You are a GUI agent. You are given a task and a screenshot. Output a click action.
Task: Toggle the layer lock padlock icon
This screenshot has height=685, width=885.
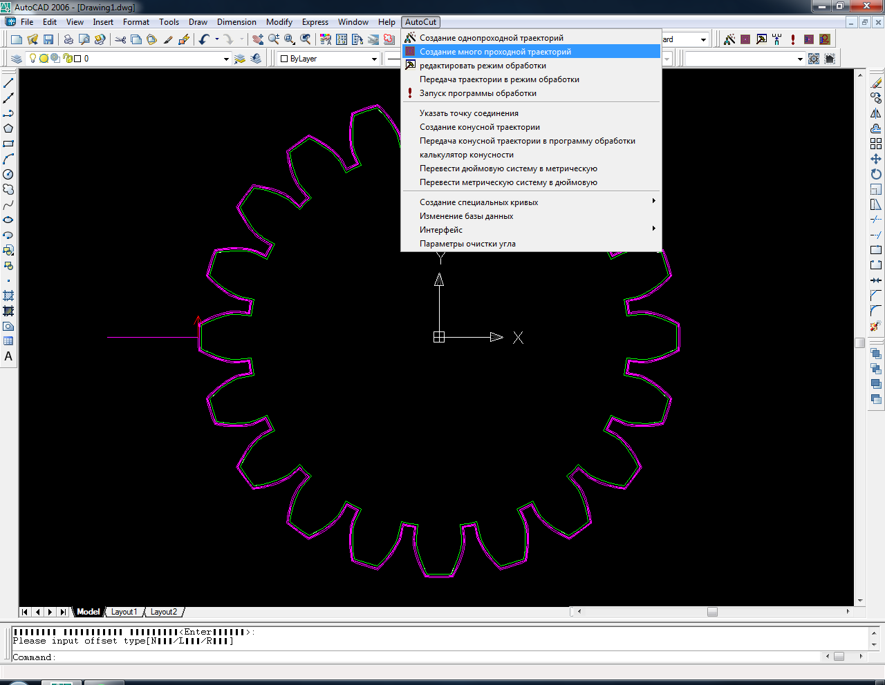point(67,59)
